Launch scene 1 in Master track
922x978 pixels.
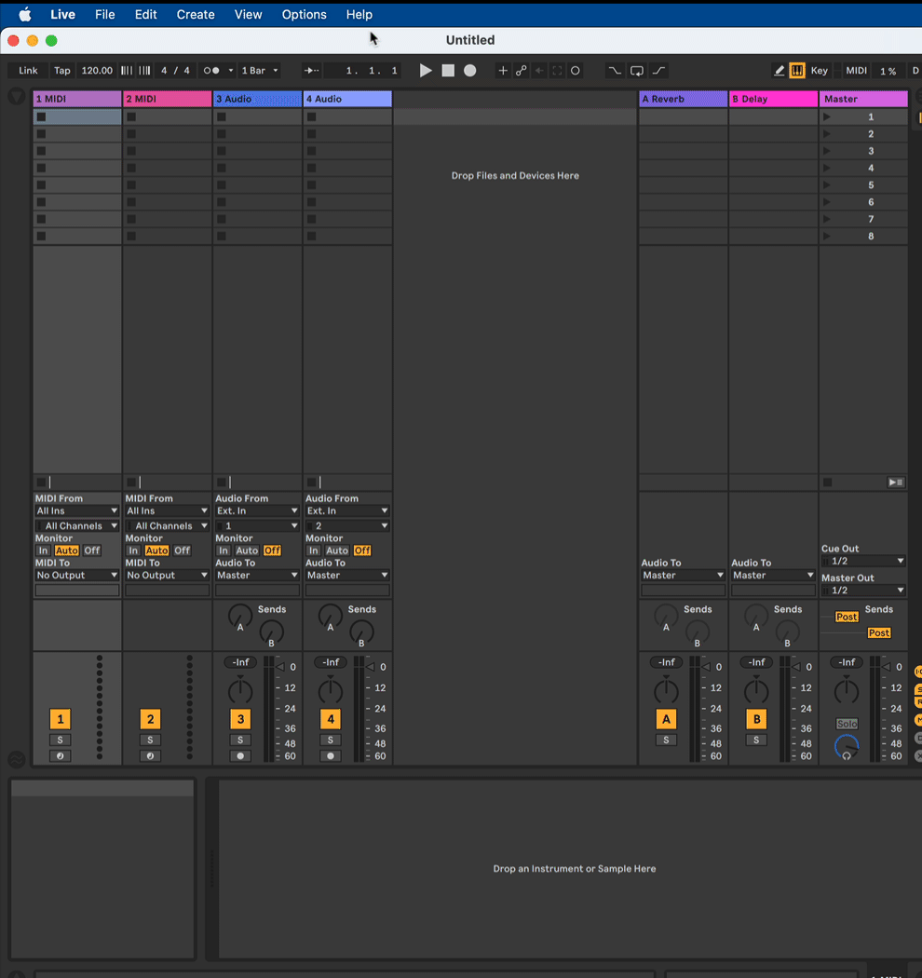827,117
